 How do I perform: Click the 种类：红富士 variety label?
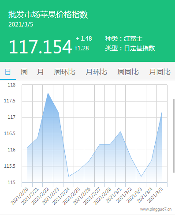(x=124, y=39)
